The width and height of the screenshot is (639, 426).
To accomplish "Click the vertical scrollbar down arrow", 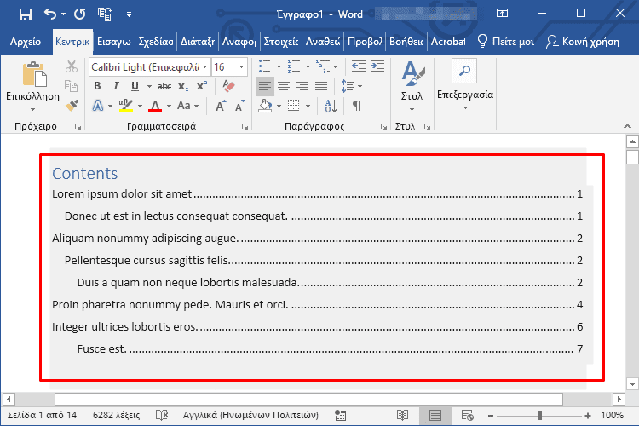I will click(632, 383).
